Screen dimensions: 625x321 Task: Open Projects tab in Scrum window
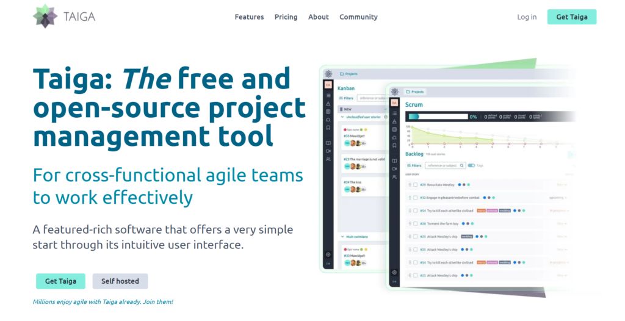click(x=415, y=92)
